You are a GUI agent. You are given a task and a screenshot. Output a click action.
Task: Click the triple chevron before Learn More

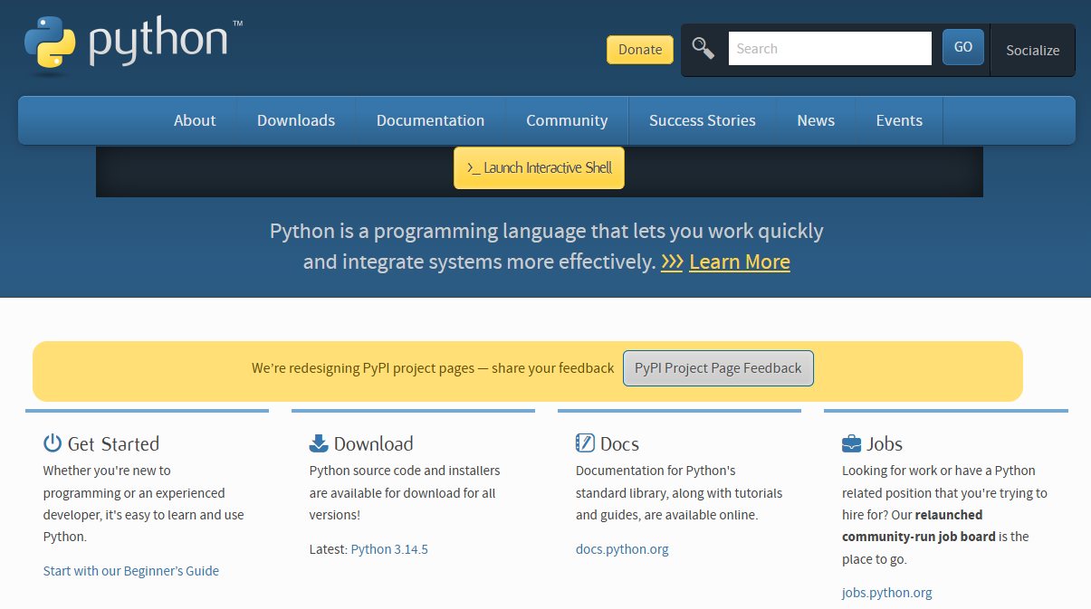(x=672, y=262)
